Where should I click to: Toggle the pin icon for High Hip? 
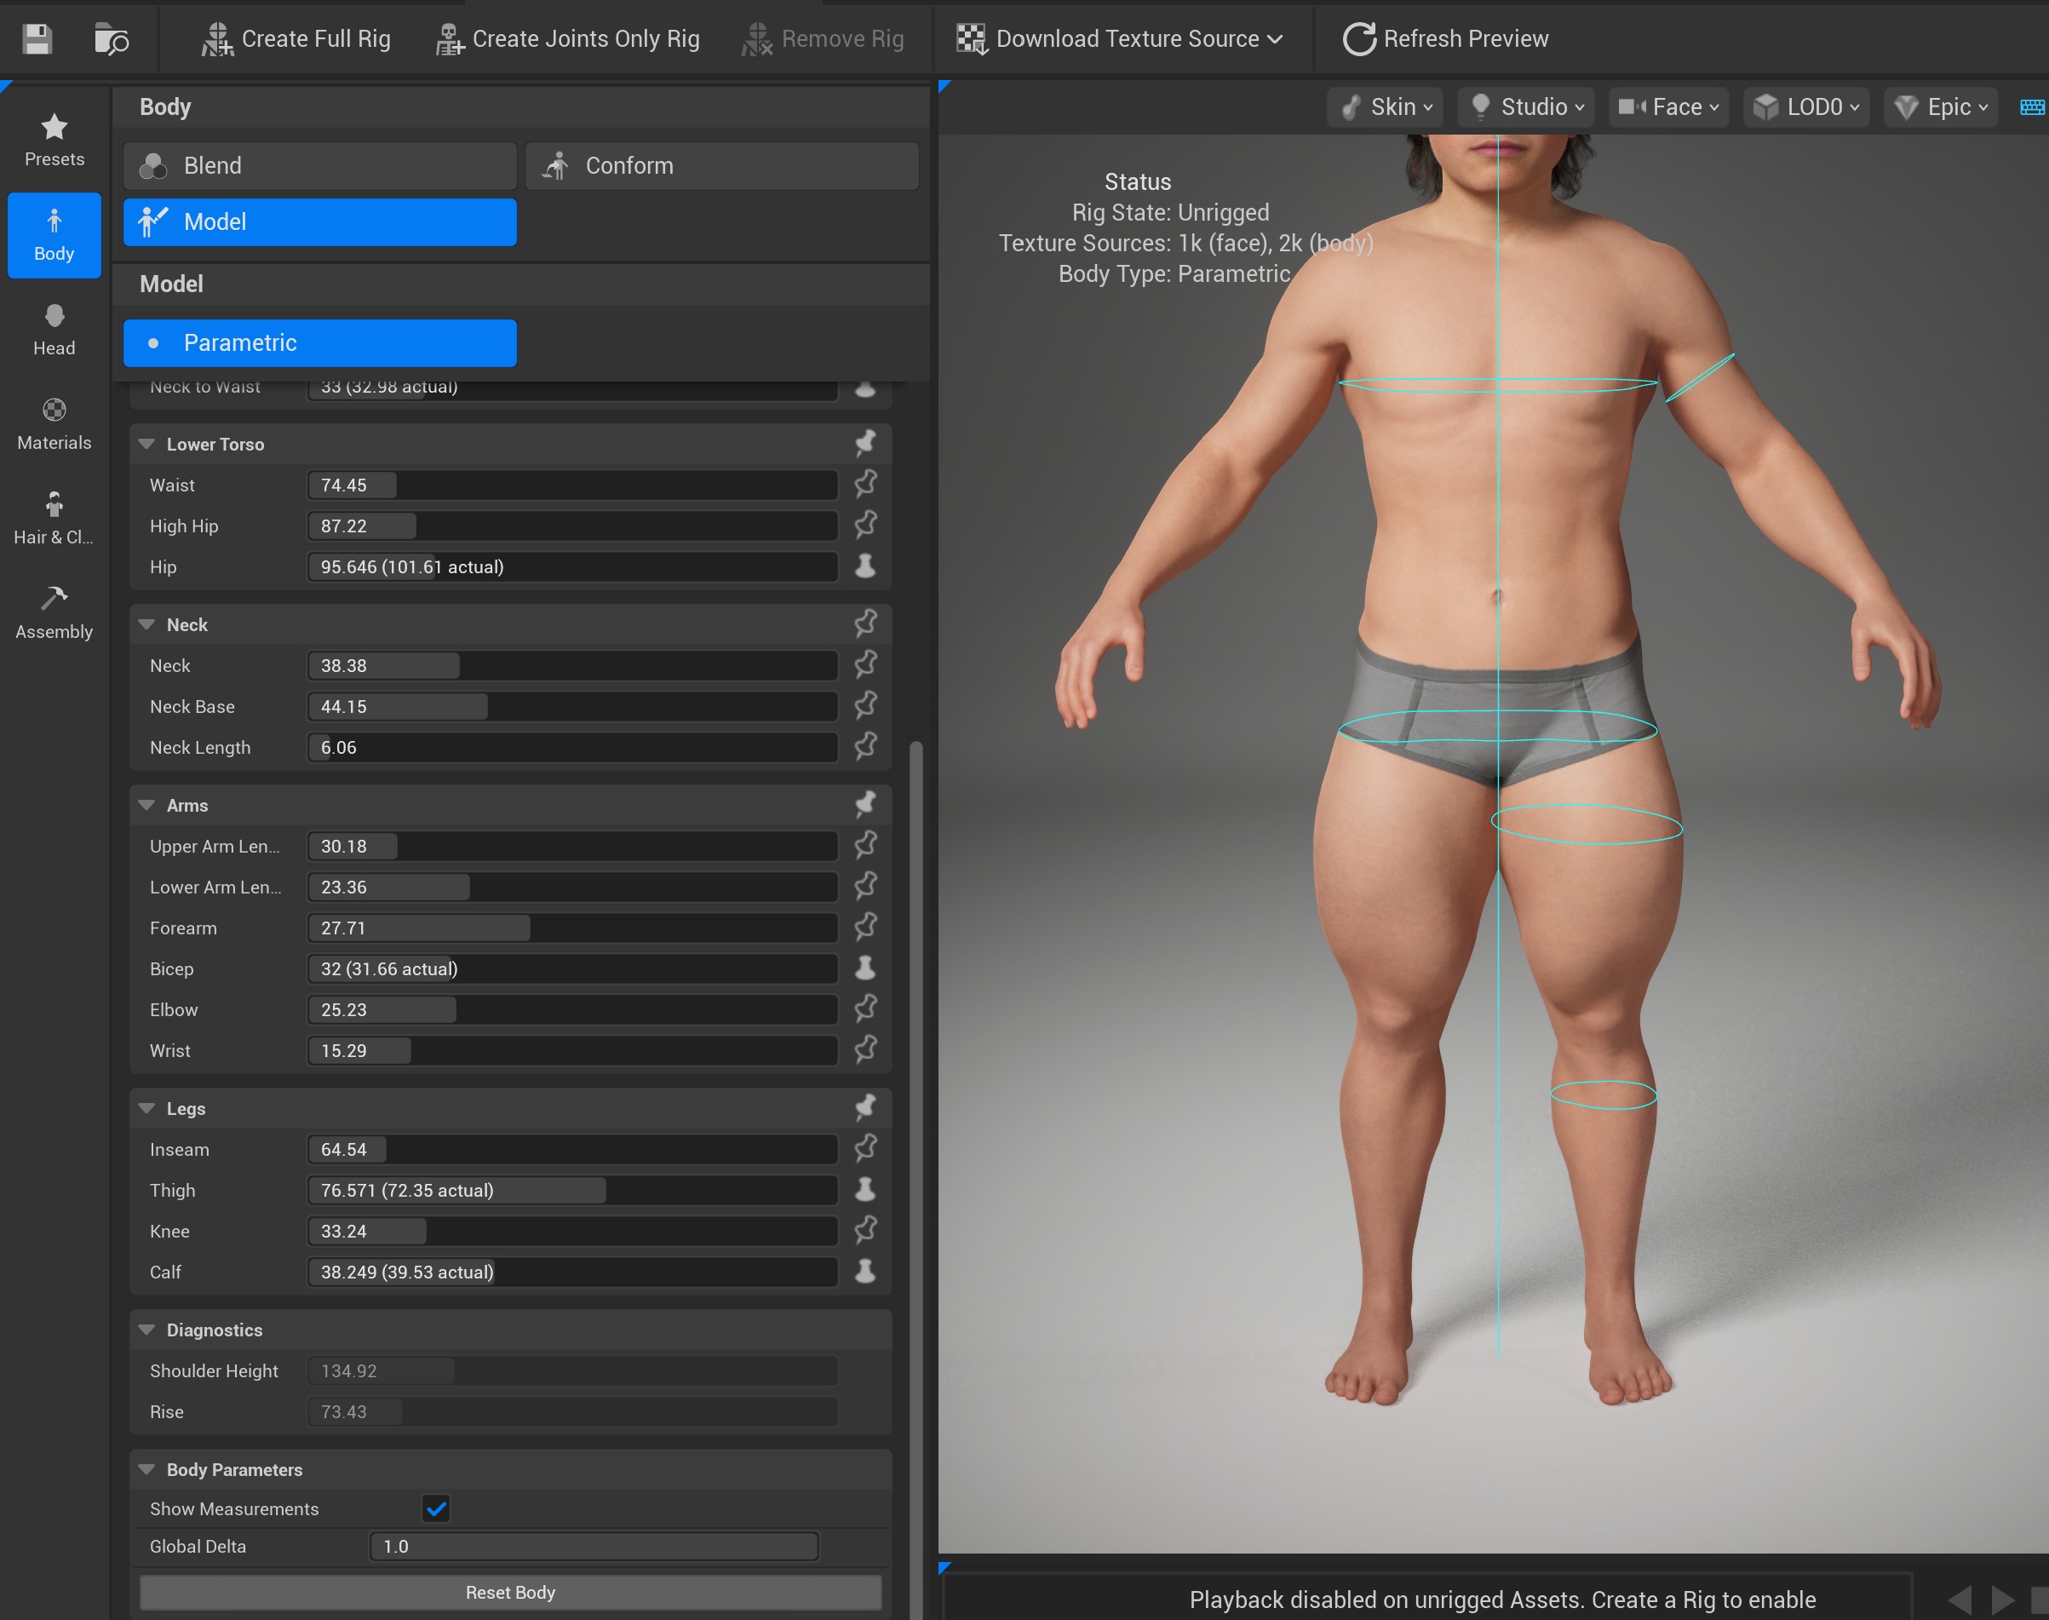tap(864, 526)
